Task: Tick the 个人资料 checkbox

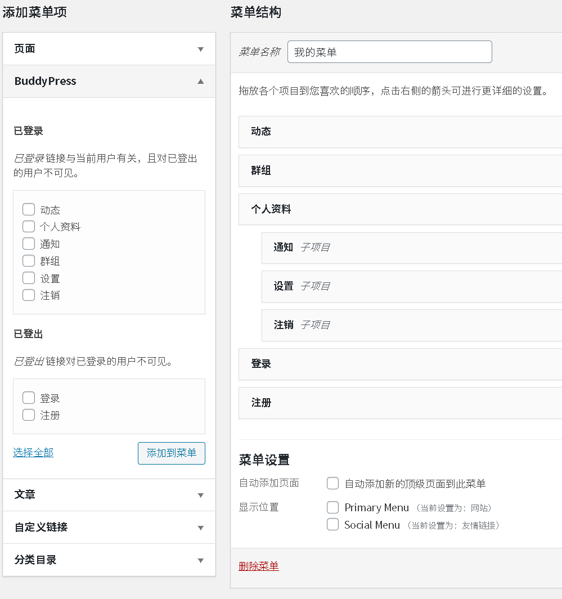Action: (x=29, y=227)
